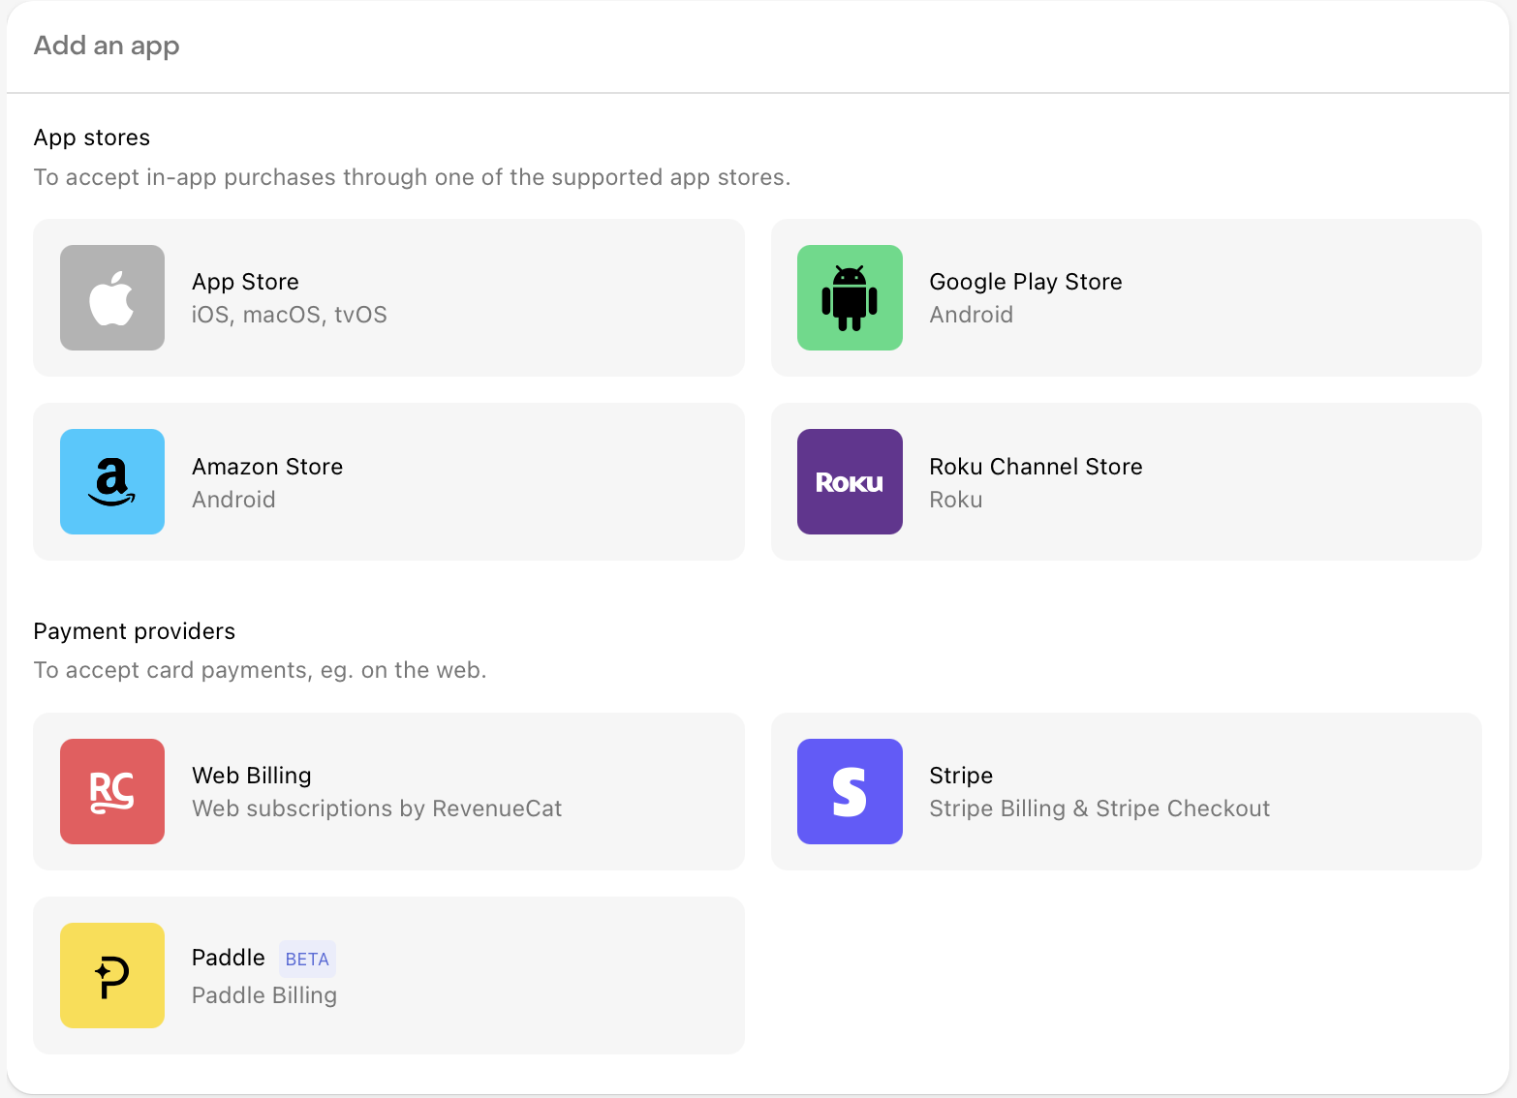Viewport: 1517px width, 1098px height.
Task: Click the 'Payment providers' section heading
Action: (x=135, y=631)
